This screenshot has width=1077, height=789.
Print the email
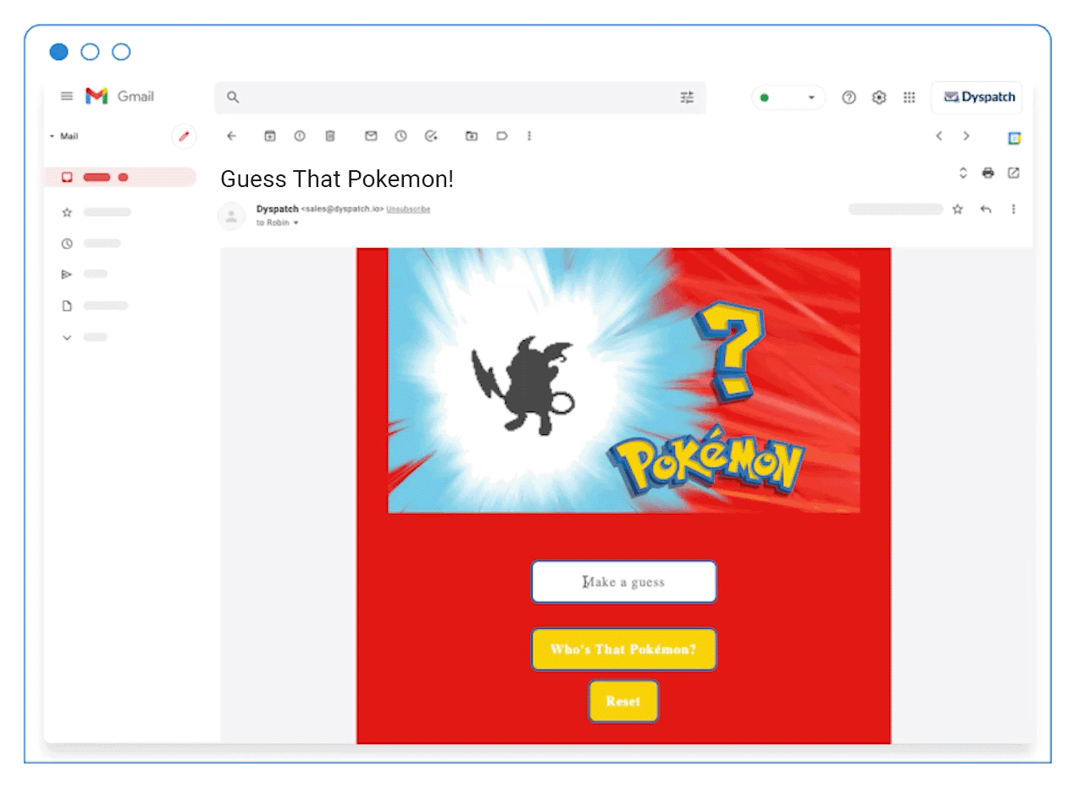pyautogui.click(x=987, y=173)
